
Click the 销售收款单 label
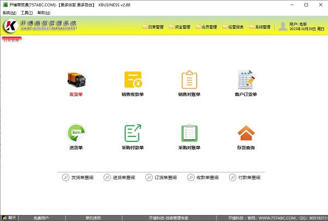coord(133,94)
